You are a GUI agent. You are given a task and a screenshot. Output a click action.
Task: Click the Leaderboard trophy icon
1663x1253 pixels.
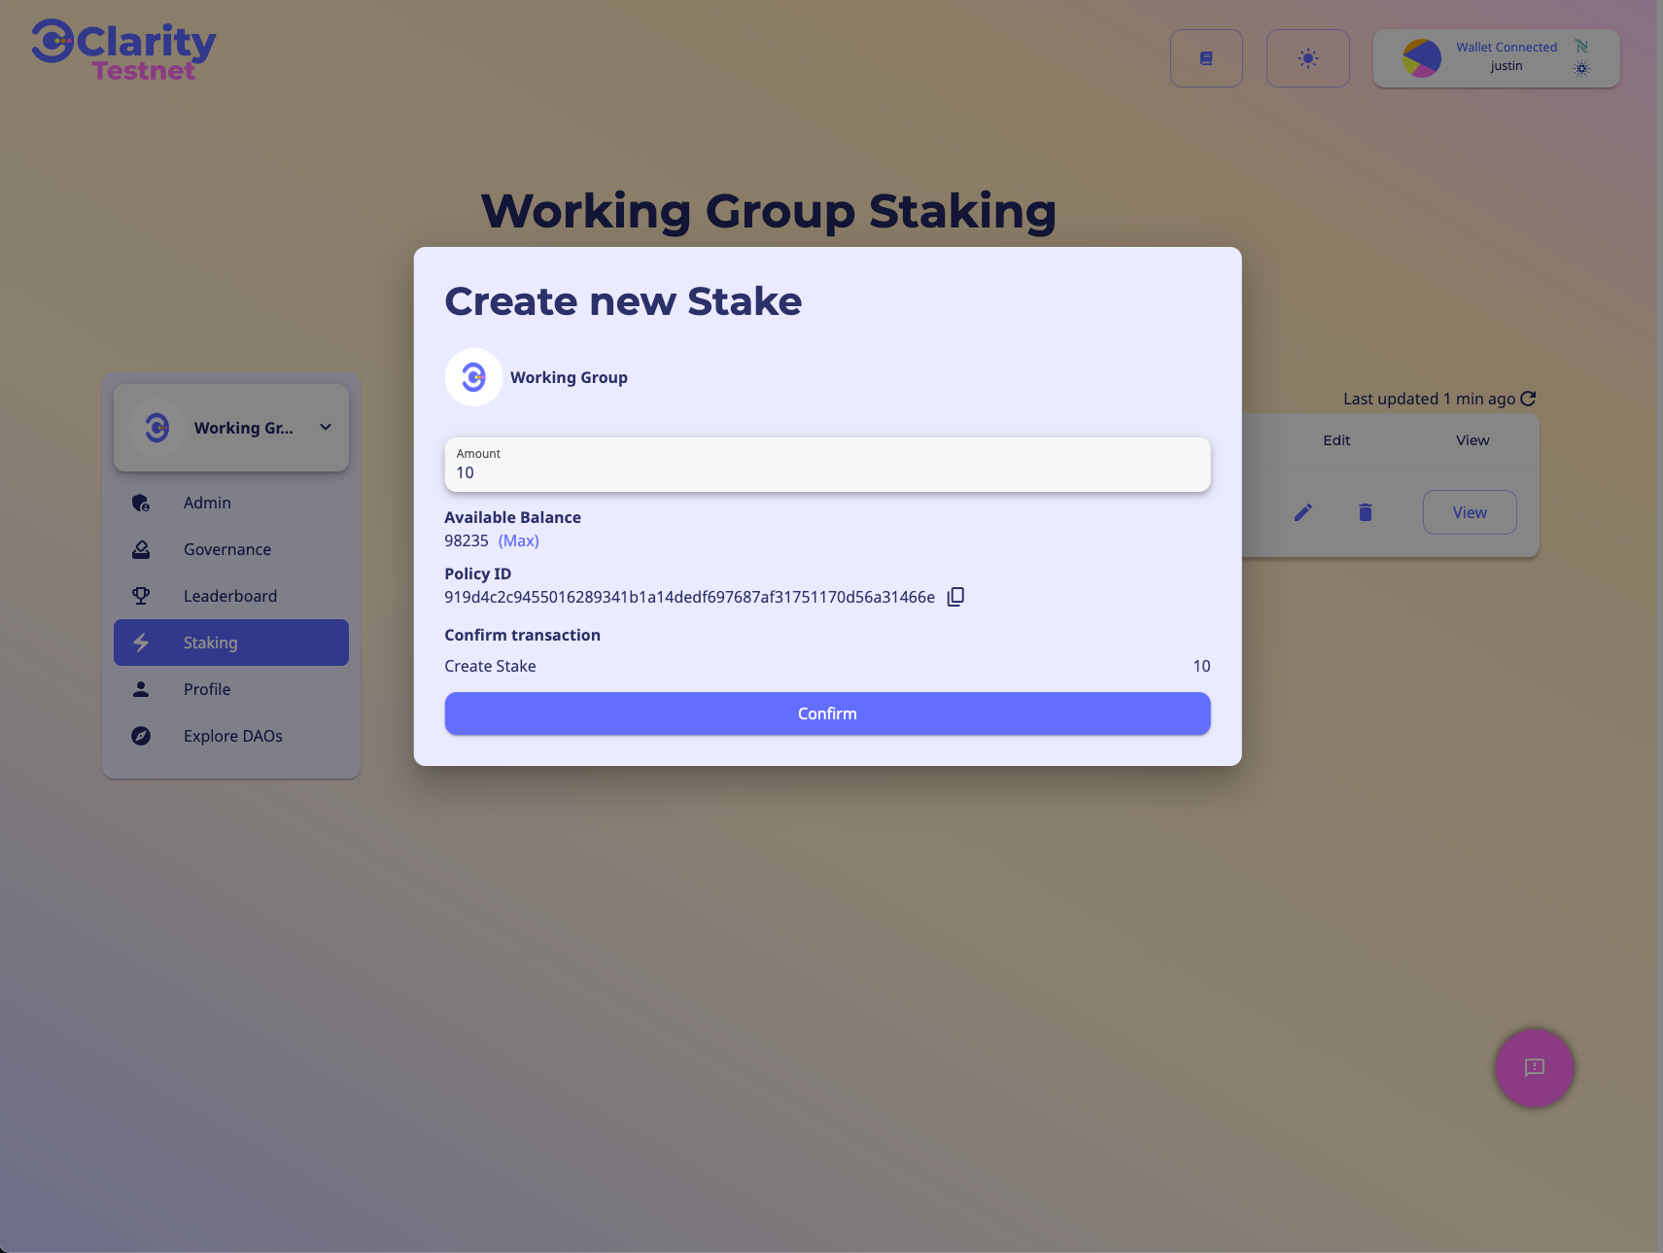click(141, 596)
